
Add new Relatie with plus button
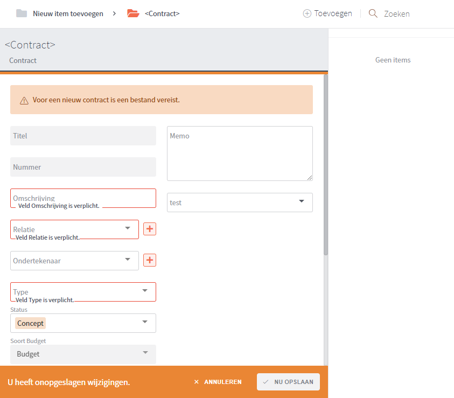click(150, 229)
